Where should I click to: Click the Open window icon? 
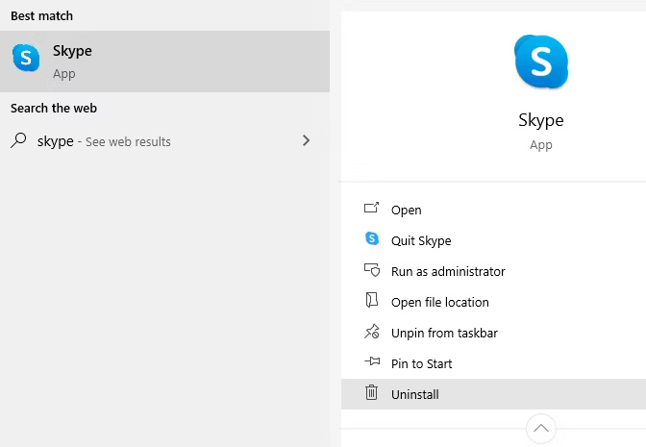(371, 208)
